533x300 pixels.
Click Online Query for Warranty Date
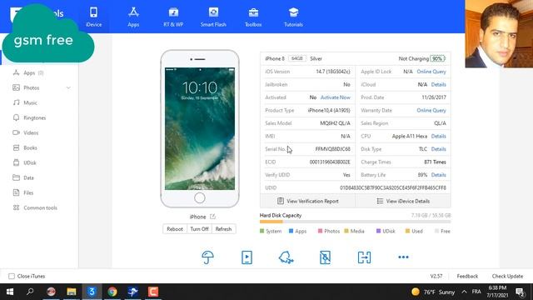click(431, 110)
